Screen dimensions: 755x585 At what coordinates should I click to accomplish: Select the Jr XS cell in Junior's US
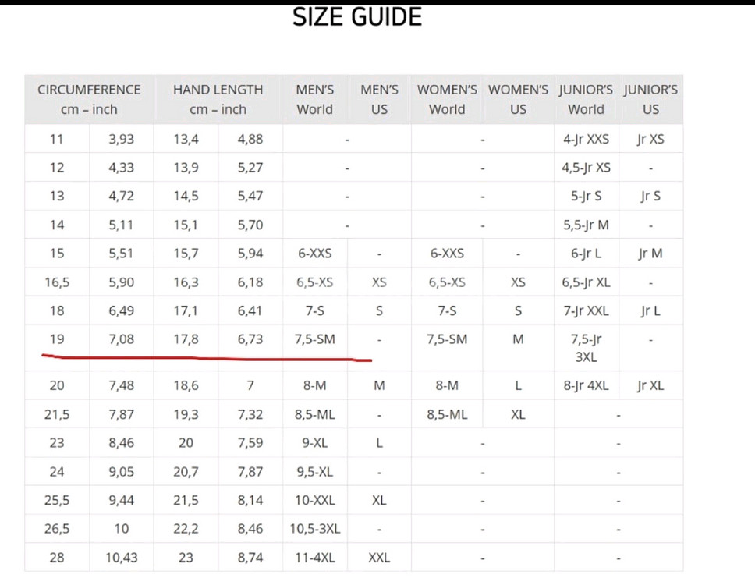[650, 140]
